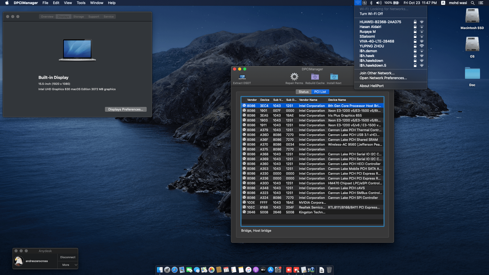Click Displays Preferences button
The height and width of the screenshot is (275, 489).
click(126, 109)
